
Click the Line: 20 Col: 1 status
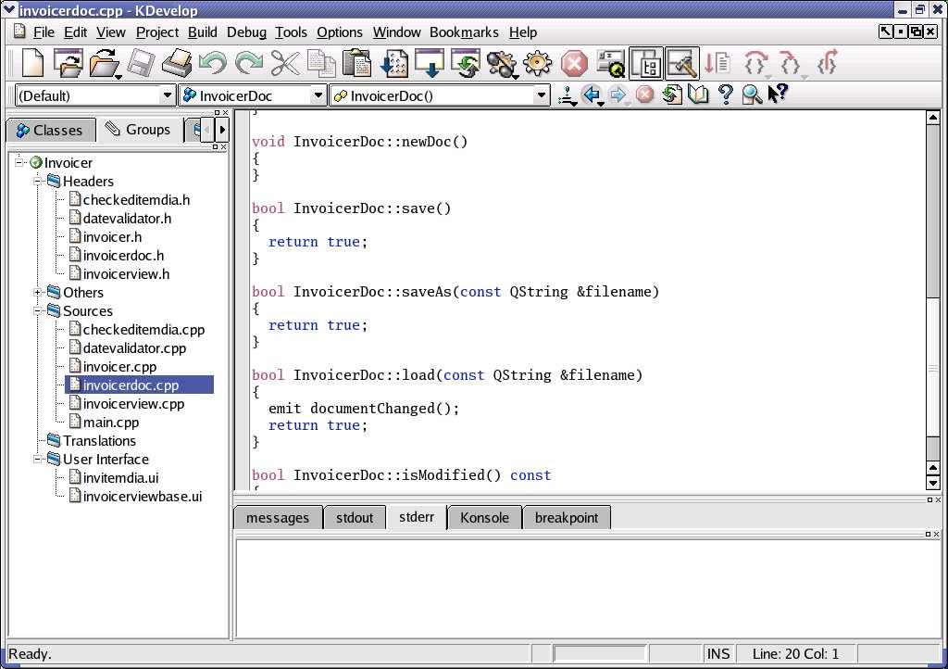pos(795,654)
